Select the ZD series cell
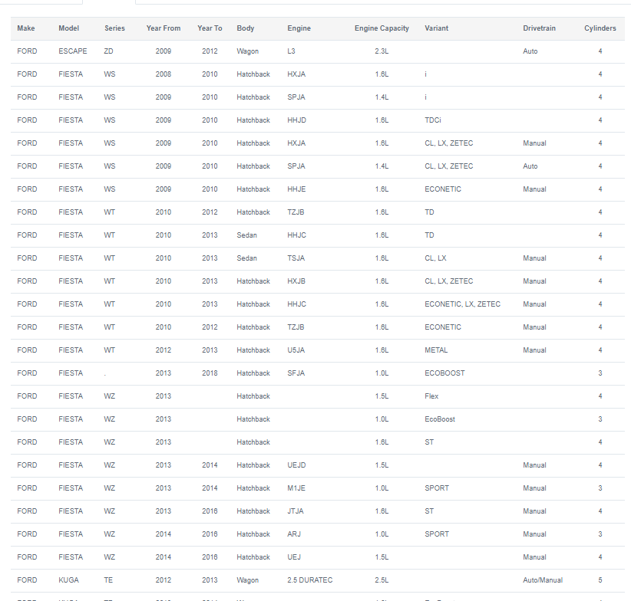 (109, 51)
